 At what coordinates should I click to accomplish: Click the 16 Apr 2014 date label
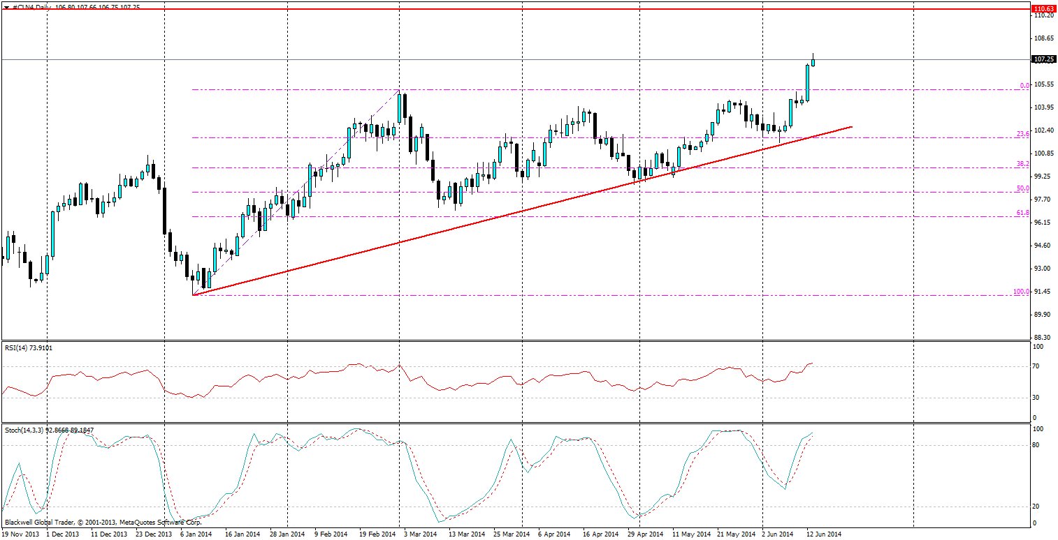(600, 534)
